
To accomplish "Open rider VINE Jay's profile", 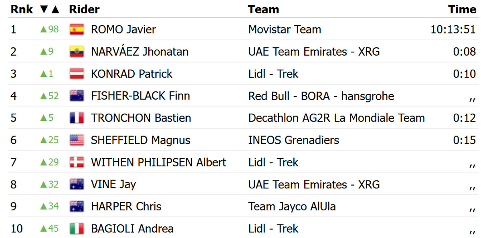I will point(113,184).
